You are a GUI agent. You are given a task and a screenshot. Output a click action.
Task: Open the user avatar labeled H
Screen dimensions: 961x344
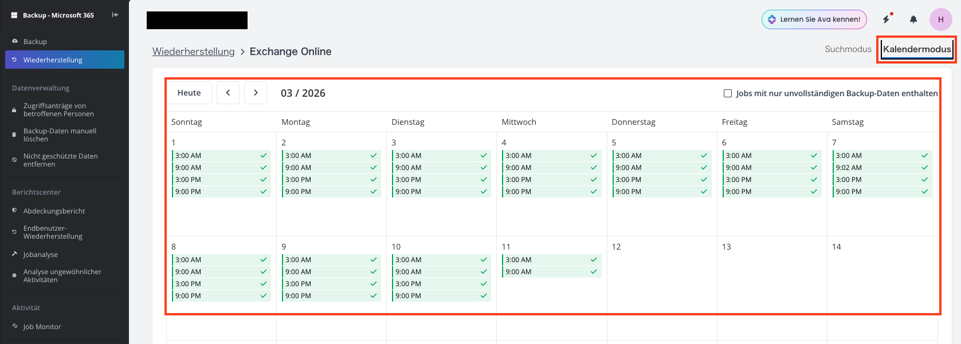pyautogui.click(x=941, y=19)
